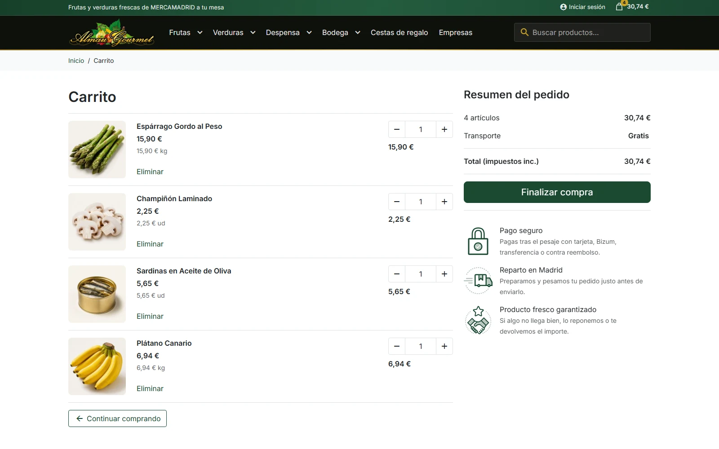The width and height of the screenshot is (719, 449).
Task: Remove Champiñón Laminado with Eliminar
Action: point(150,244)
